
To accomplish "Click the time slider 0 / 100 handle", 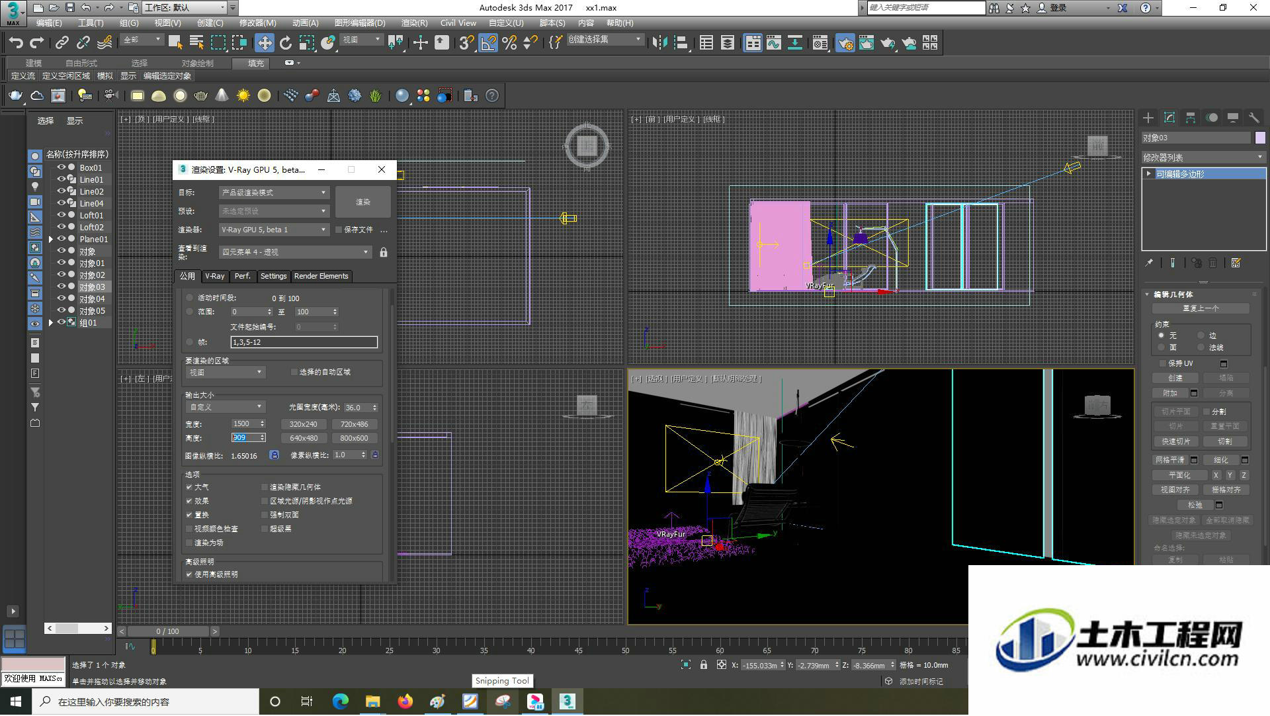I will (167, 632).
